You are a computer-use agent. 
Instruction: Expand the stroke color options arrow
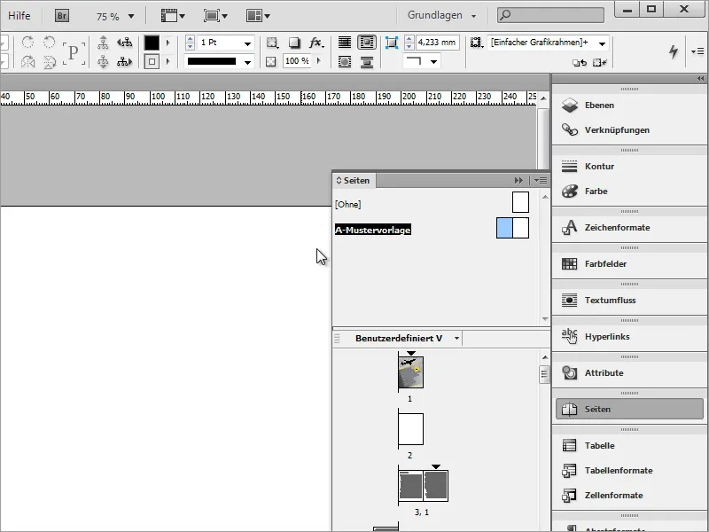point(168,61)
